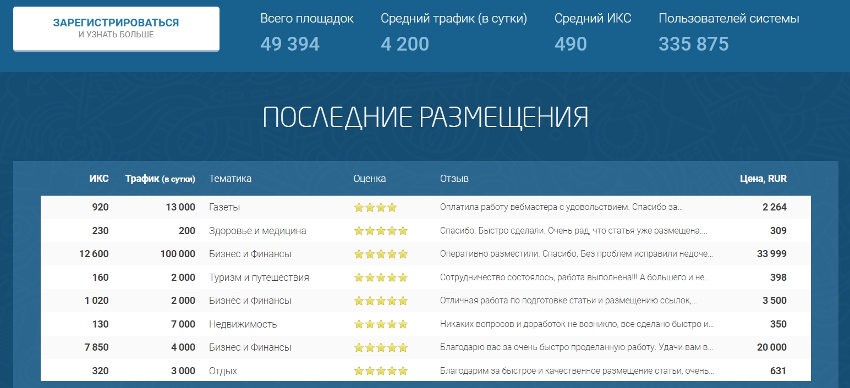This screenshot has height=388, width=850.
Task: Select Бизнес и Финансы in 7 850 row
Action: 250,347
